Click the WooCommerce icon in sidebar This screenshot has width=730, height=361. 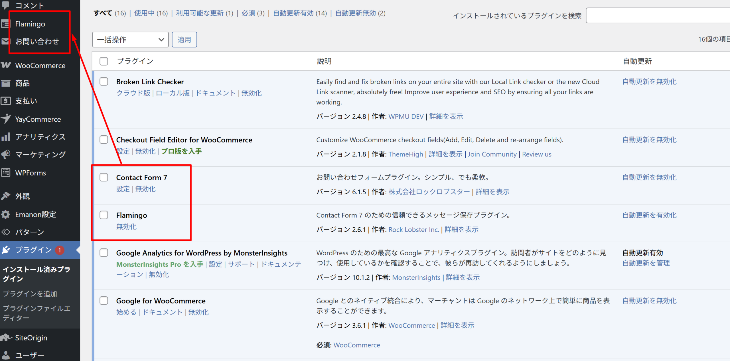pos(6,65)
